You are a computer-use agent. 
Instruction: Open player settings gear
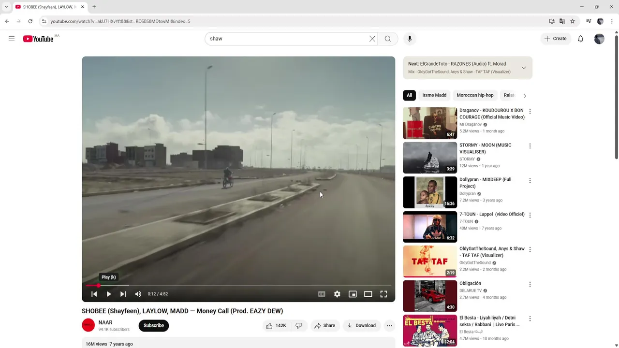[337, 294]
